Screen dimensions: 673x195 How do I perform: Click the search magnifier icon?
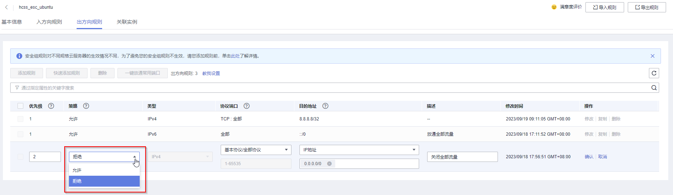point(654,88)
